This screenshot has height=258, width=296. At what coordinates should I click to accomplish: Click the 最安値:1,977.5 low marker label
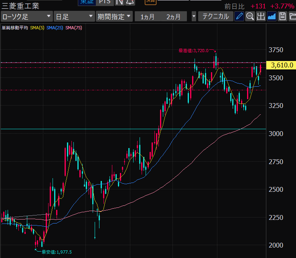click(x=57, y=252)
